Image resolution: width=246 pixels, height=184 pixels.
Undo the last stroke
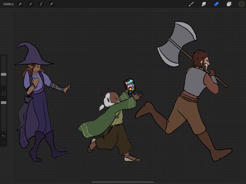pyautogui.click(x=4, y=136)
